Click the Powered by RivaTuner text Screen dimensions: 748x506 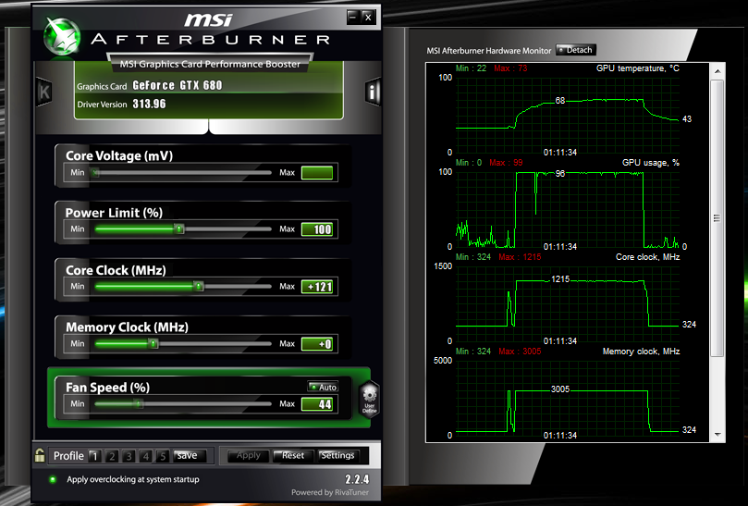pos(330,492)
